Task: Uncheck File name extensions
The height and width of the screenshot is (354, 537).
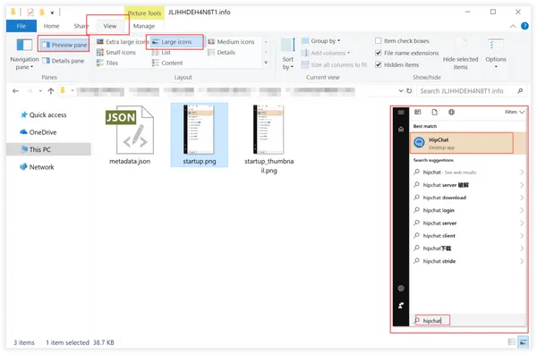Action: coord(407,53)
